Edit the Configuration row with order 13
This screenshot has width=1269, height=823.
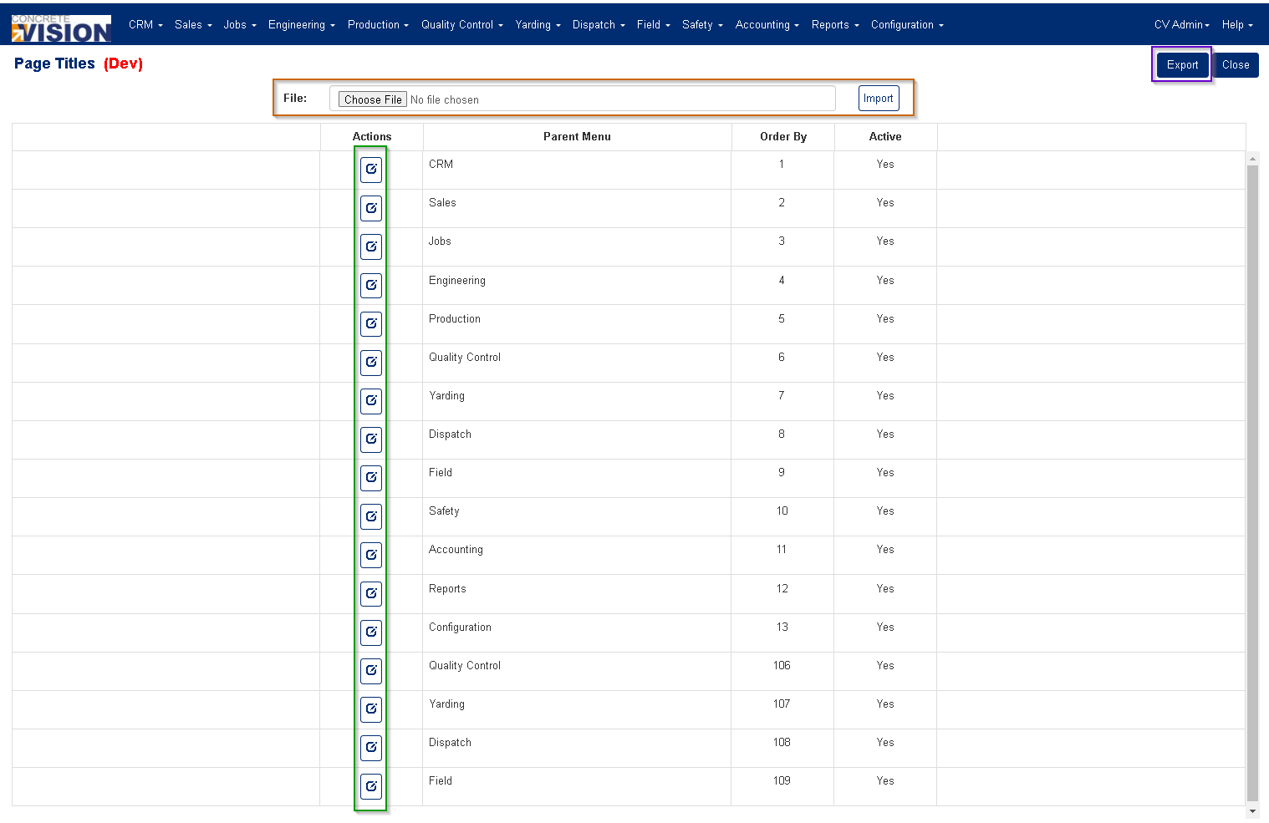(371, 632)
